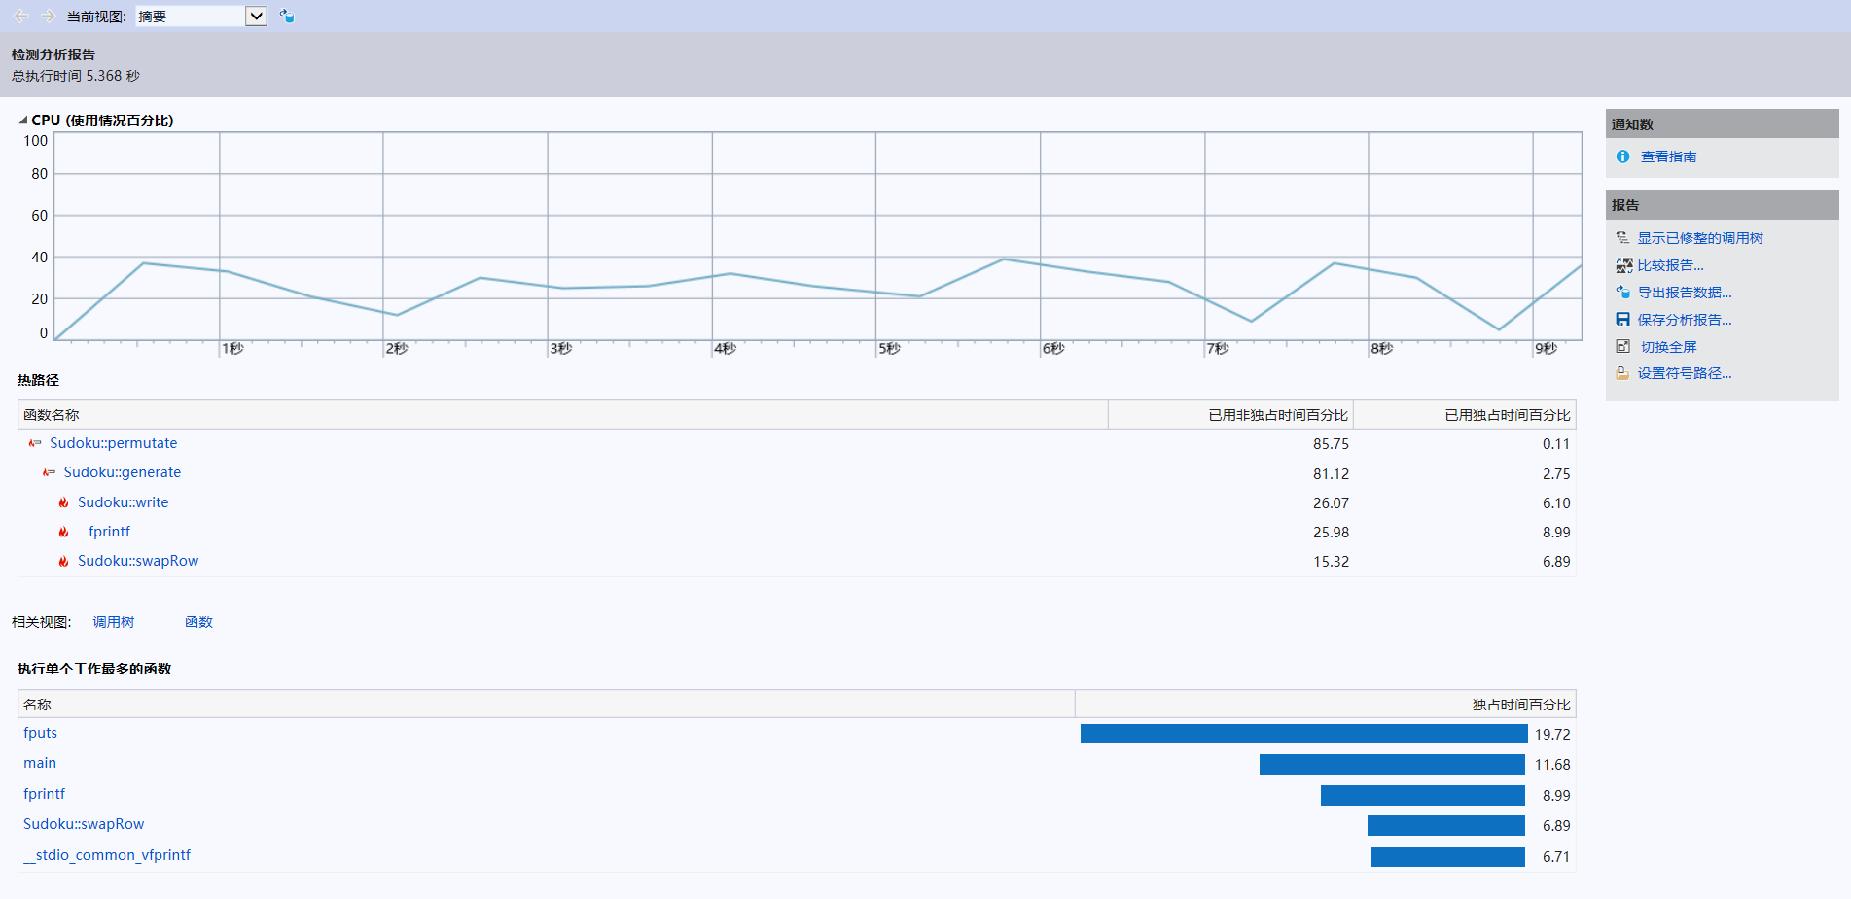The width and height of the screenshot is (1851, 899).
Task: Click the export icon beside 导出报告数据
Action: point(1622,293)
